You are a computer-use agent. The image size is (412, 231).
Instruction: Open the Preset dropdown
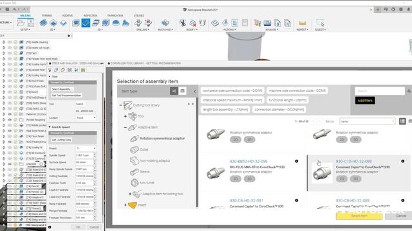point(86,148)
